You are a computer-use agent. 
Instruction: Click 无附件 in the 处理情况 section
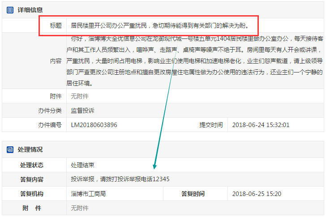[80, 208]
